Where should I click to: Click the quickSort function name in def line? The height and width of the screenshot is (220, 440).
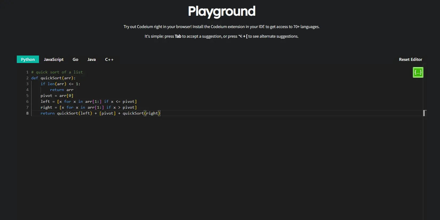(51, 78)
